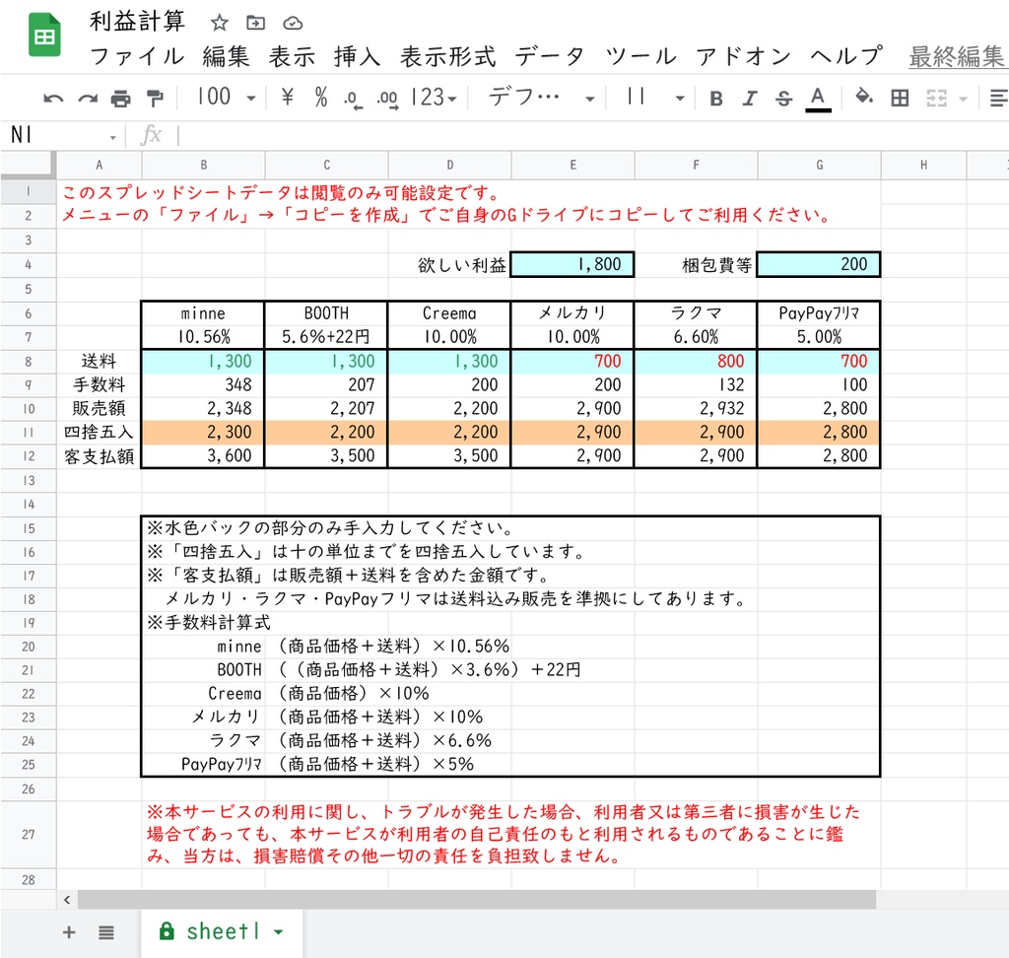Open the horizontal align tool

(999, 99)
